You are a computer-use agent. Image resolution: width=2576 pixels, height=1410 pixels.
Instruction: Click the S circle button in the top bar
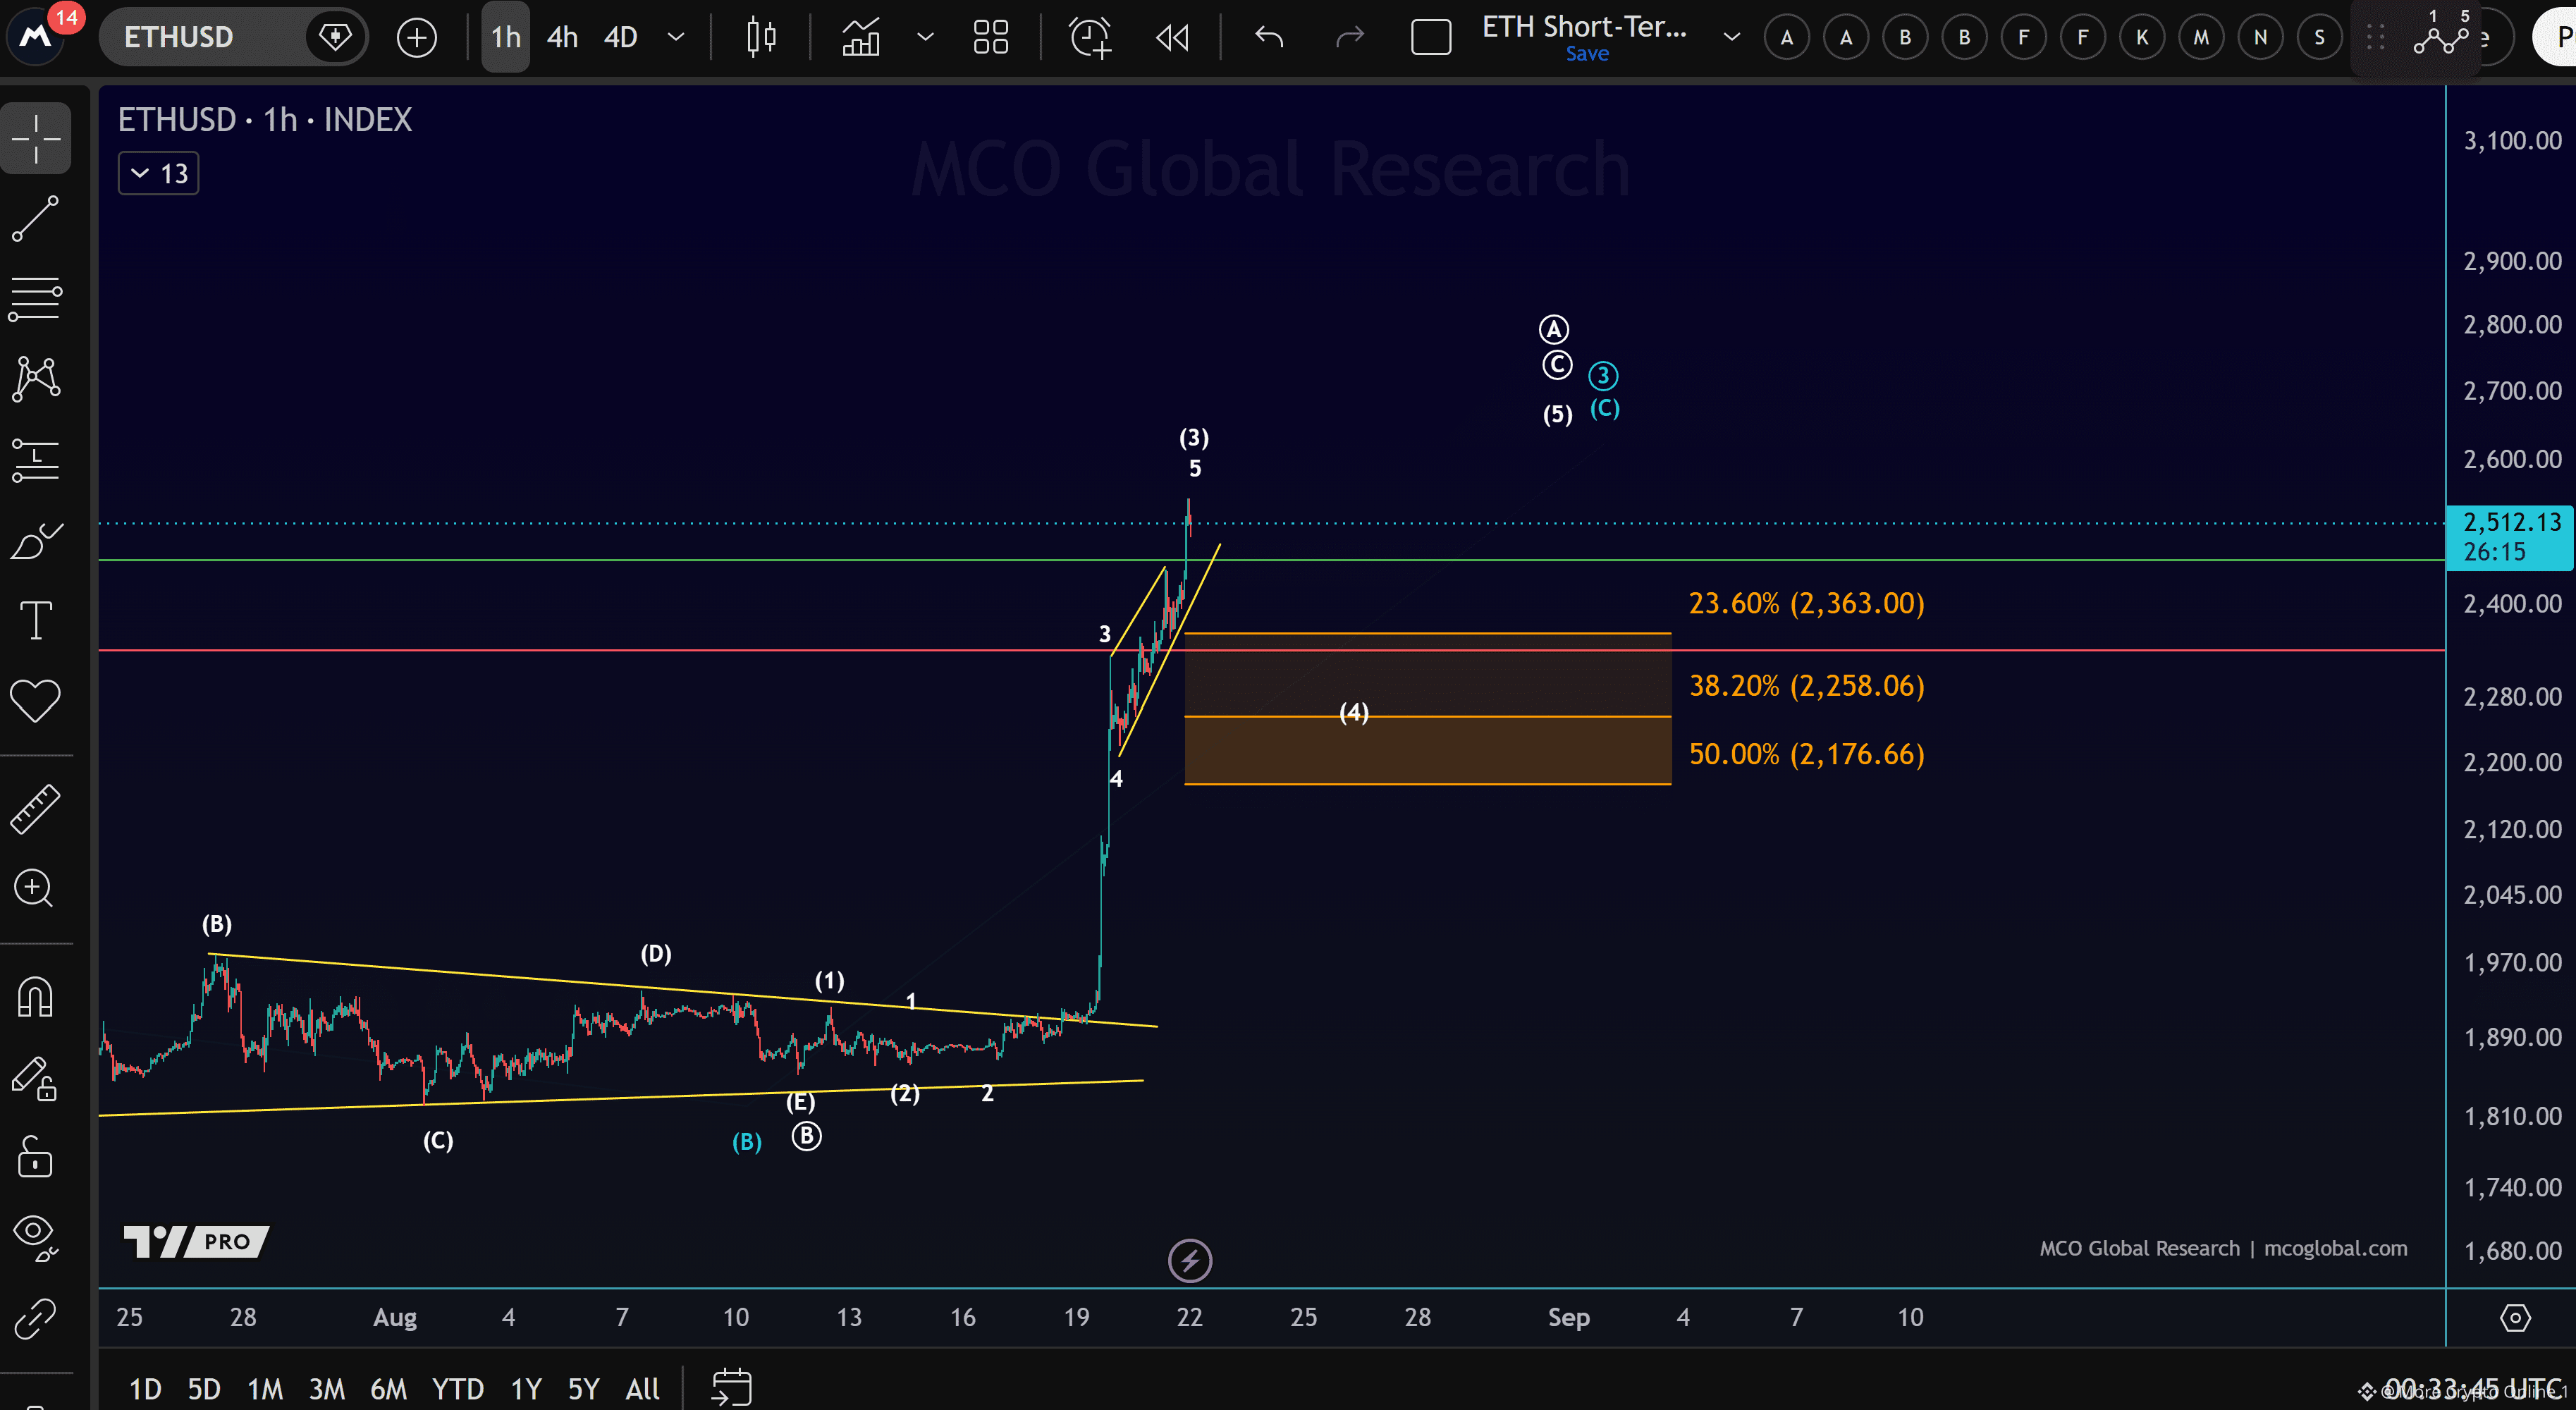pyautogui.click(x=2319, y=38)
